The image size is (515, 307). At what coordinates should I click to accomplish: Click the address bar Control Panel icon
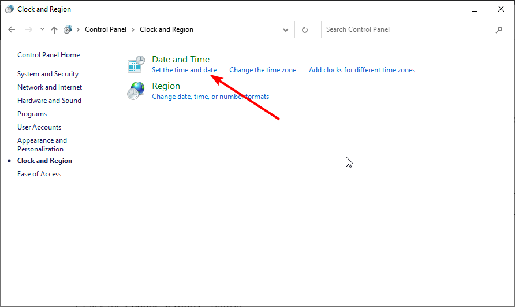pos(68,29)
